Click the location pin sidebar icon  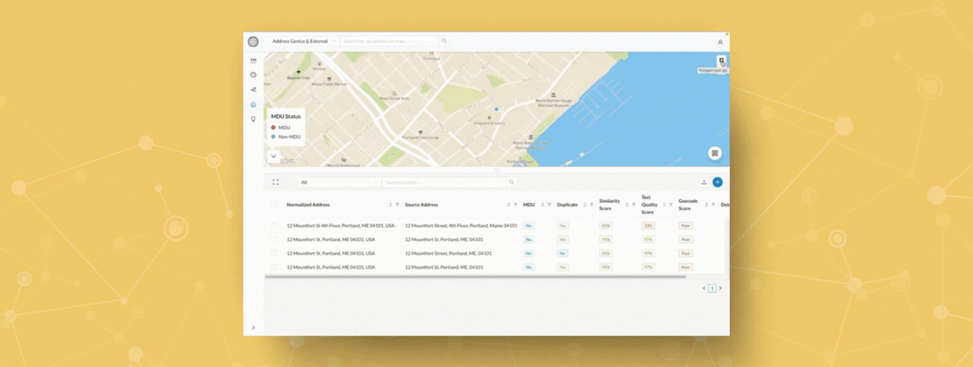[x=253, y=119]
